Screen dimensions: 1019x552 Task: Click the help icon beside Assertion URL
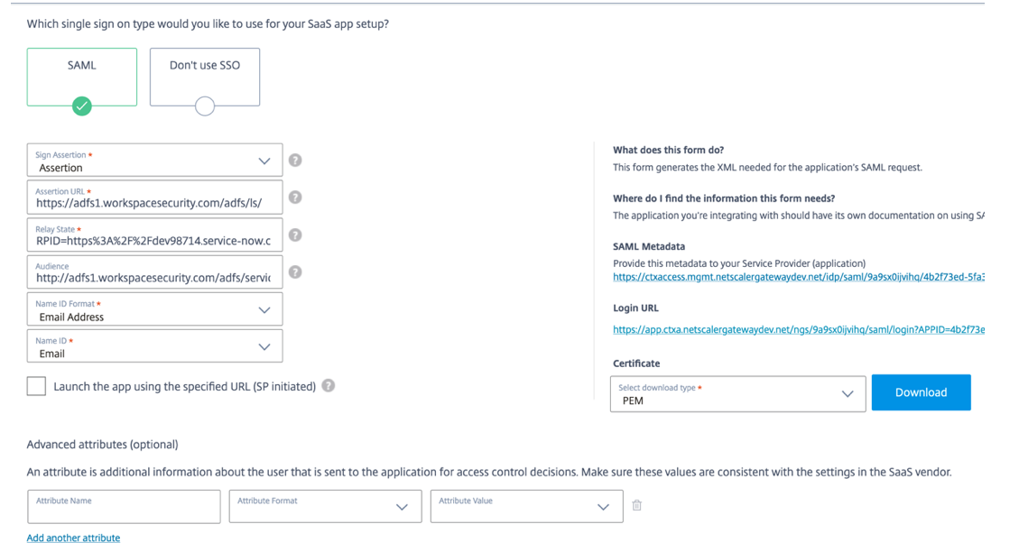295,198
